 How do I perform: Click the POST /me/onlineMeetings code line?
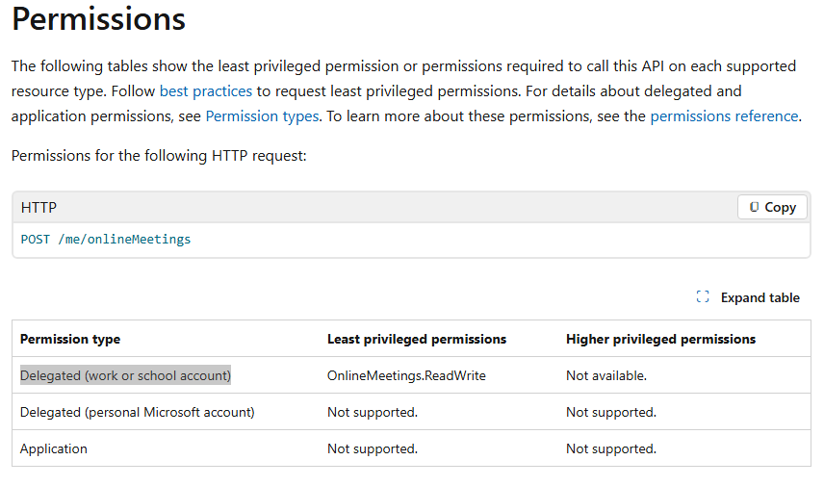[106, 240]
